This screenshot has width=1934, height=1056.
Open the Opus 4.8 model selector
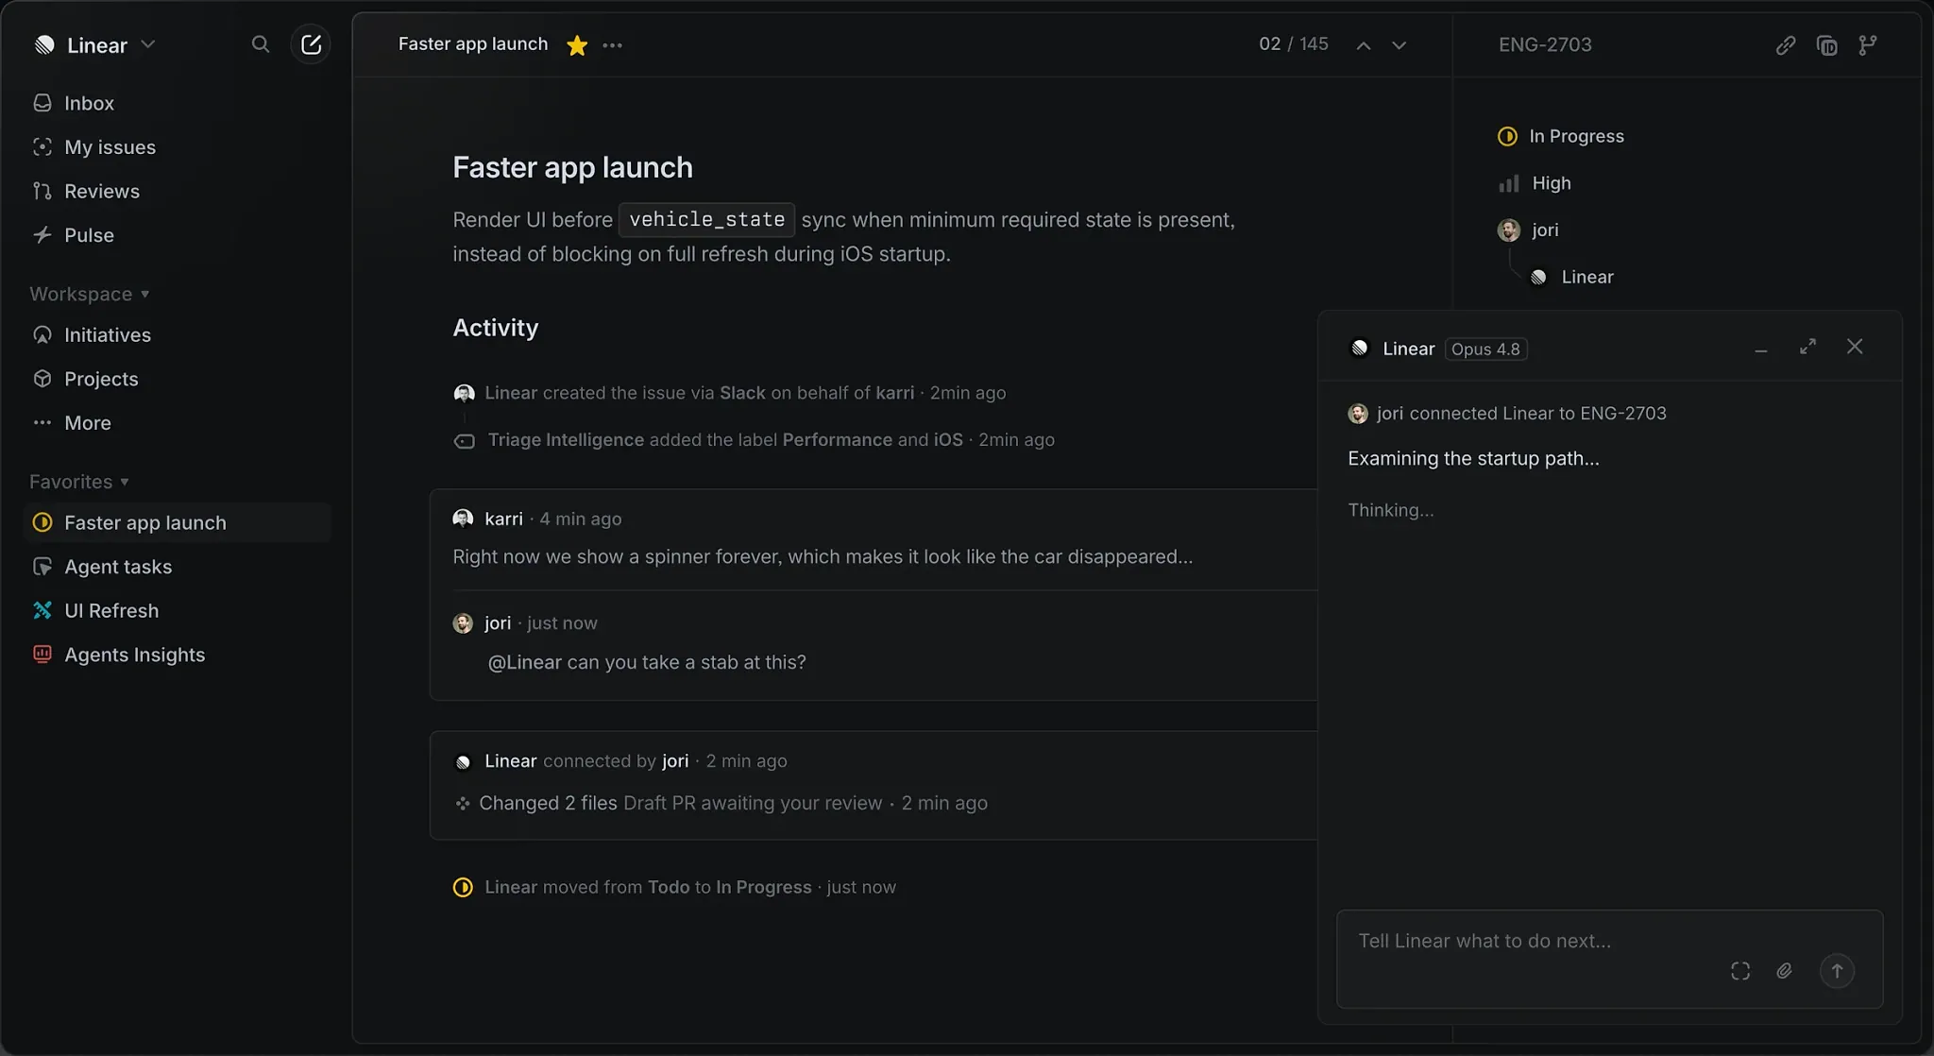tap(1485, 349)
